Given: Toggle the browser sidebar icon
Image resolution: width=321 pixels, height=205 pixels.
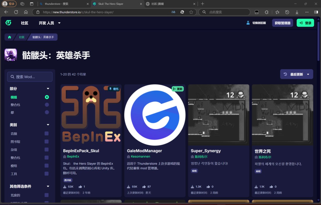Looking at the screenshot, I should [x=316, y=12].
